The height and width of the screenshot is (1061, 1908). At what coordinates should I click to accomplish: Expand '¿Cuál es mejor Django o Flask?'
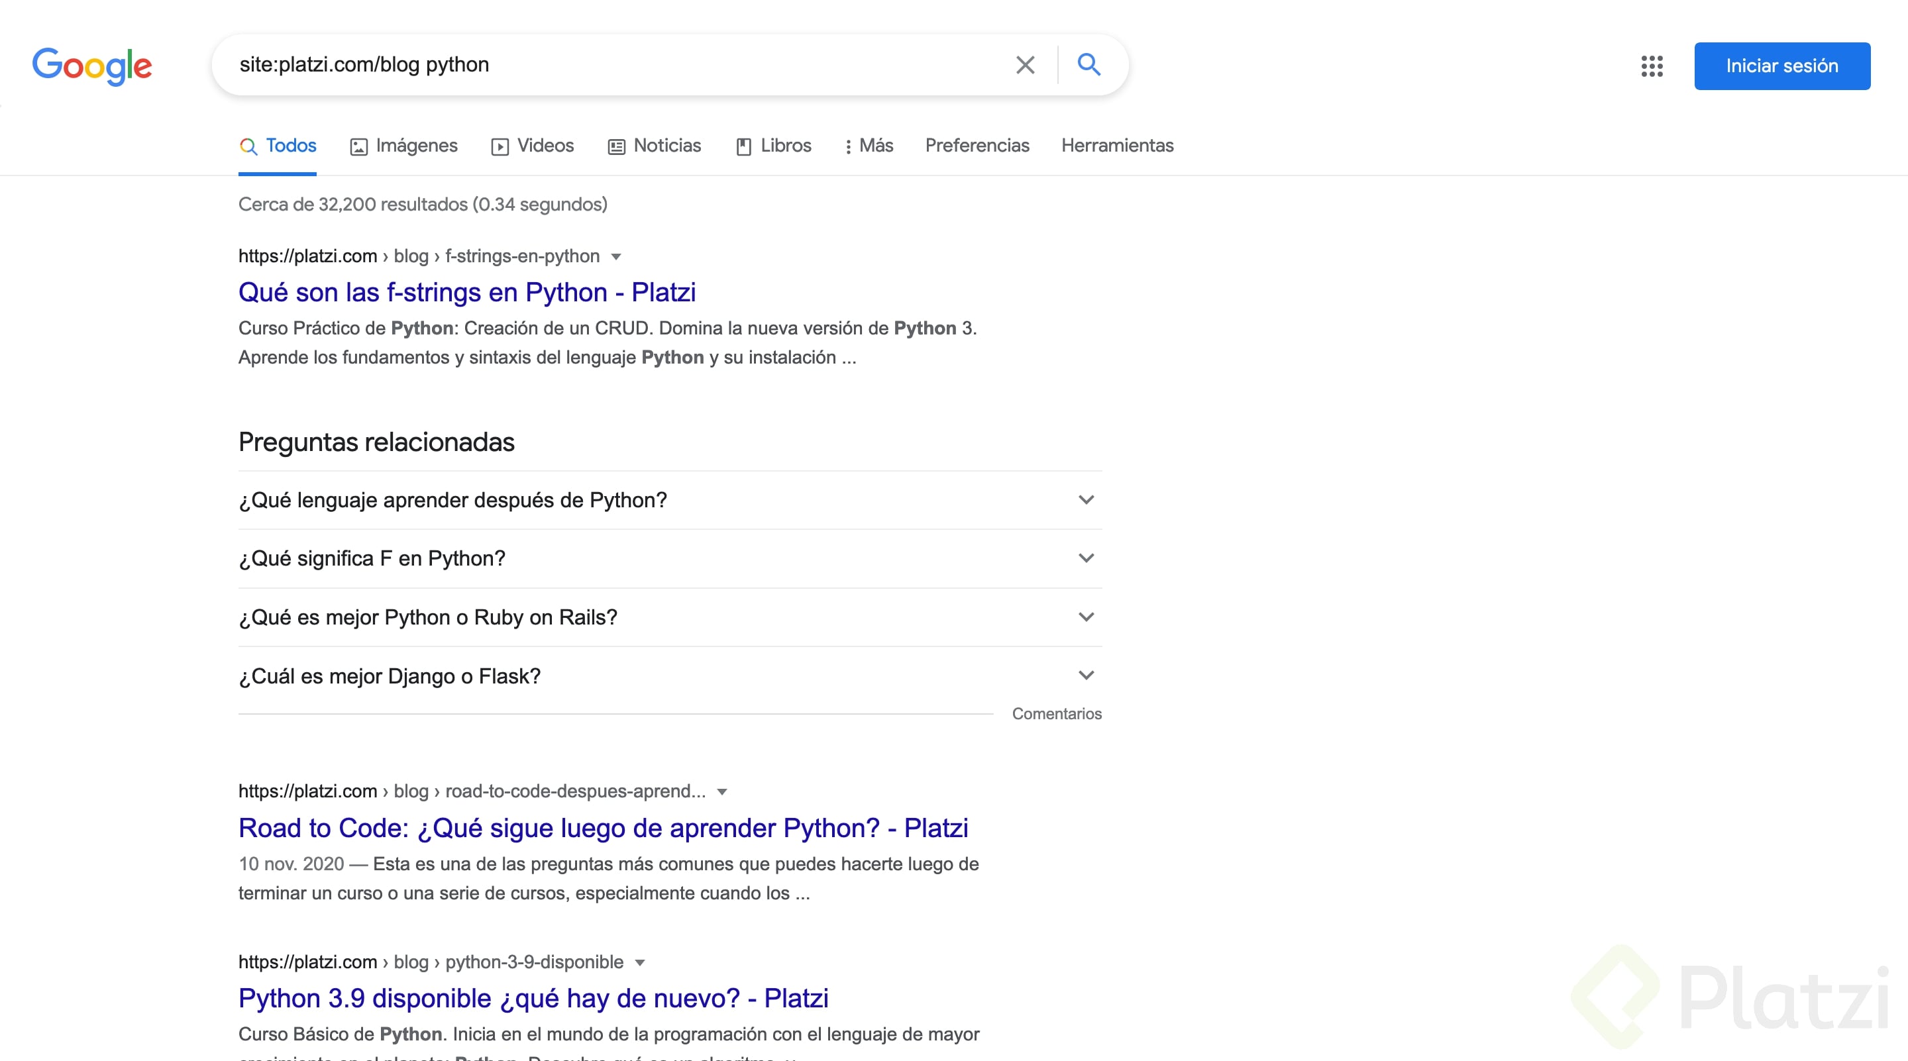point(1086,674)
